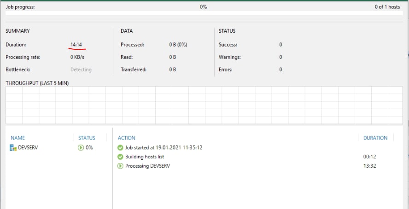Click the '0 of 1 hosts' text
This screenshot has width=409, height=209.
tap(387, 7)
